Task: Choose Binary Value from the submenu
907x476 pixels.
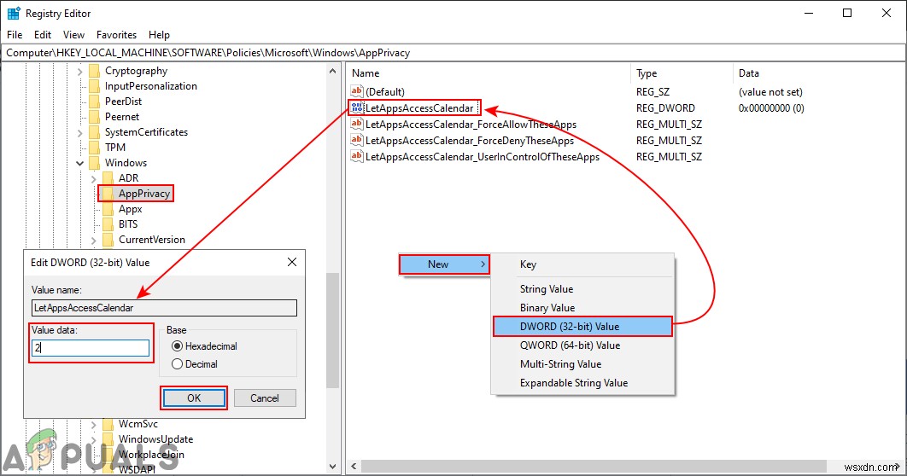Action: pos(582,307)
